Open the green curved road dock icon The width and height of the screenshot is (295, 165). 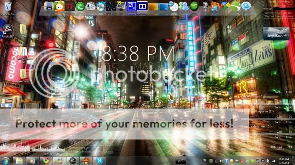click(x=235, y=6)
